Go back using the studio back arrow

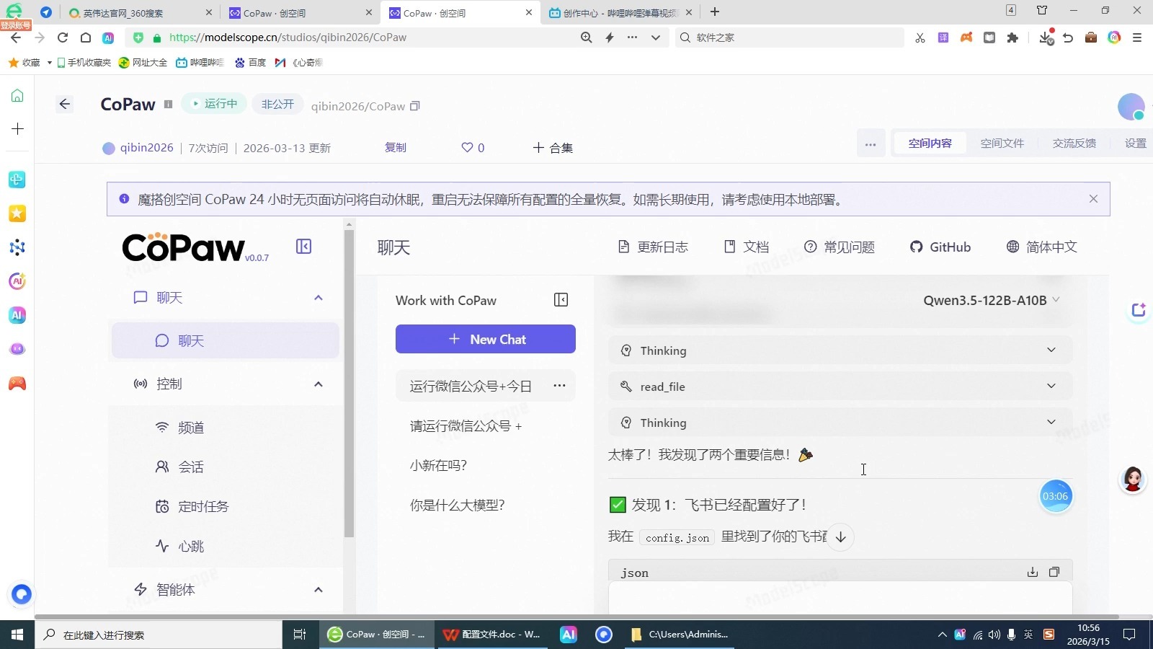point(65,105)
